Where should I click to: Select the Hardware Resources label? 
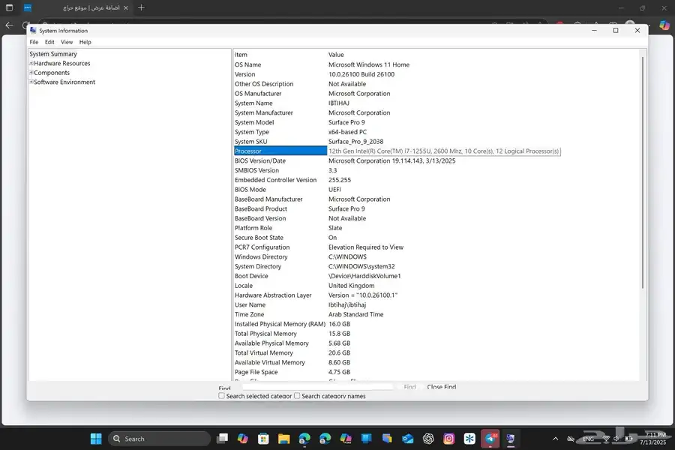[62, 63]
